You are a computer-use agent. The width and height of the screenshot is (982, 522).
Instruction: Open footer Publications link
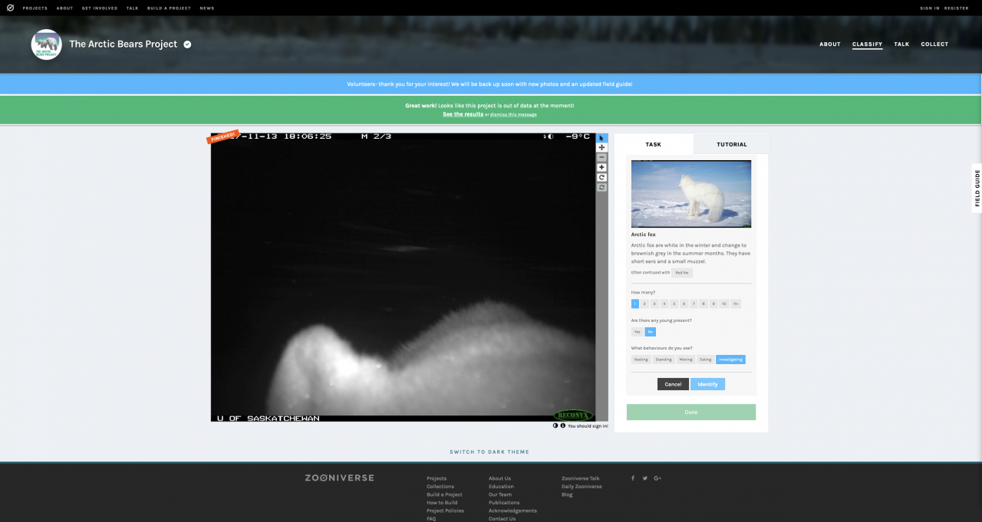click(x=504, y=503)
